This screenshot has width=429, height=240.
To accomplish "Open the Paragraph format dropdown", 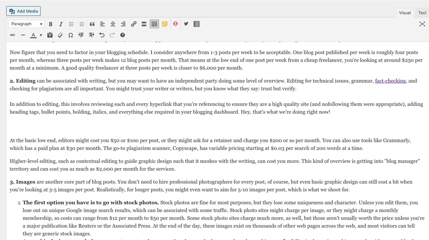I will click(x=26, y=24).
